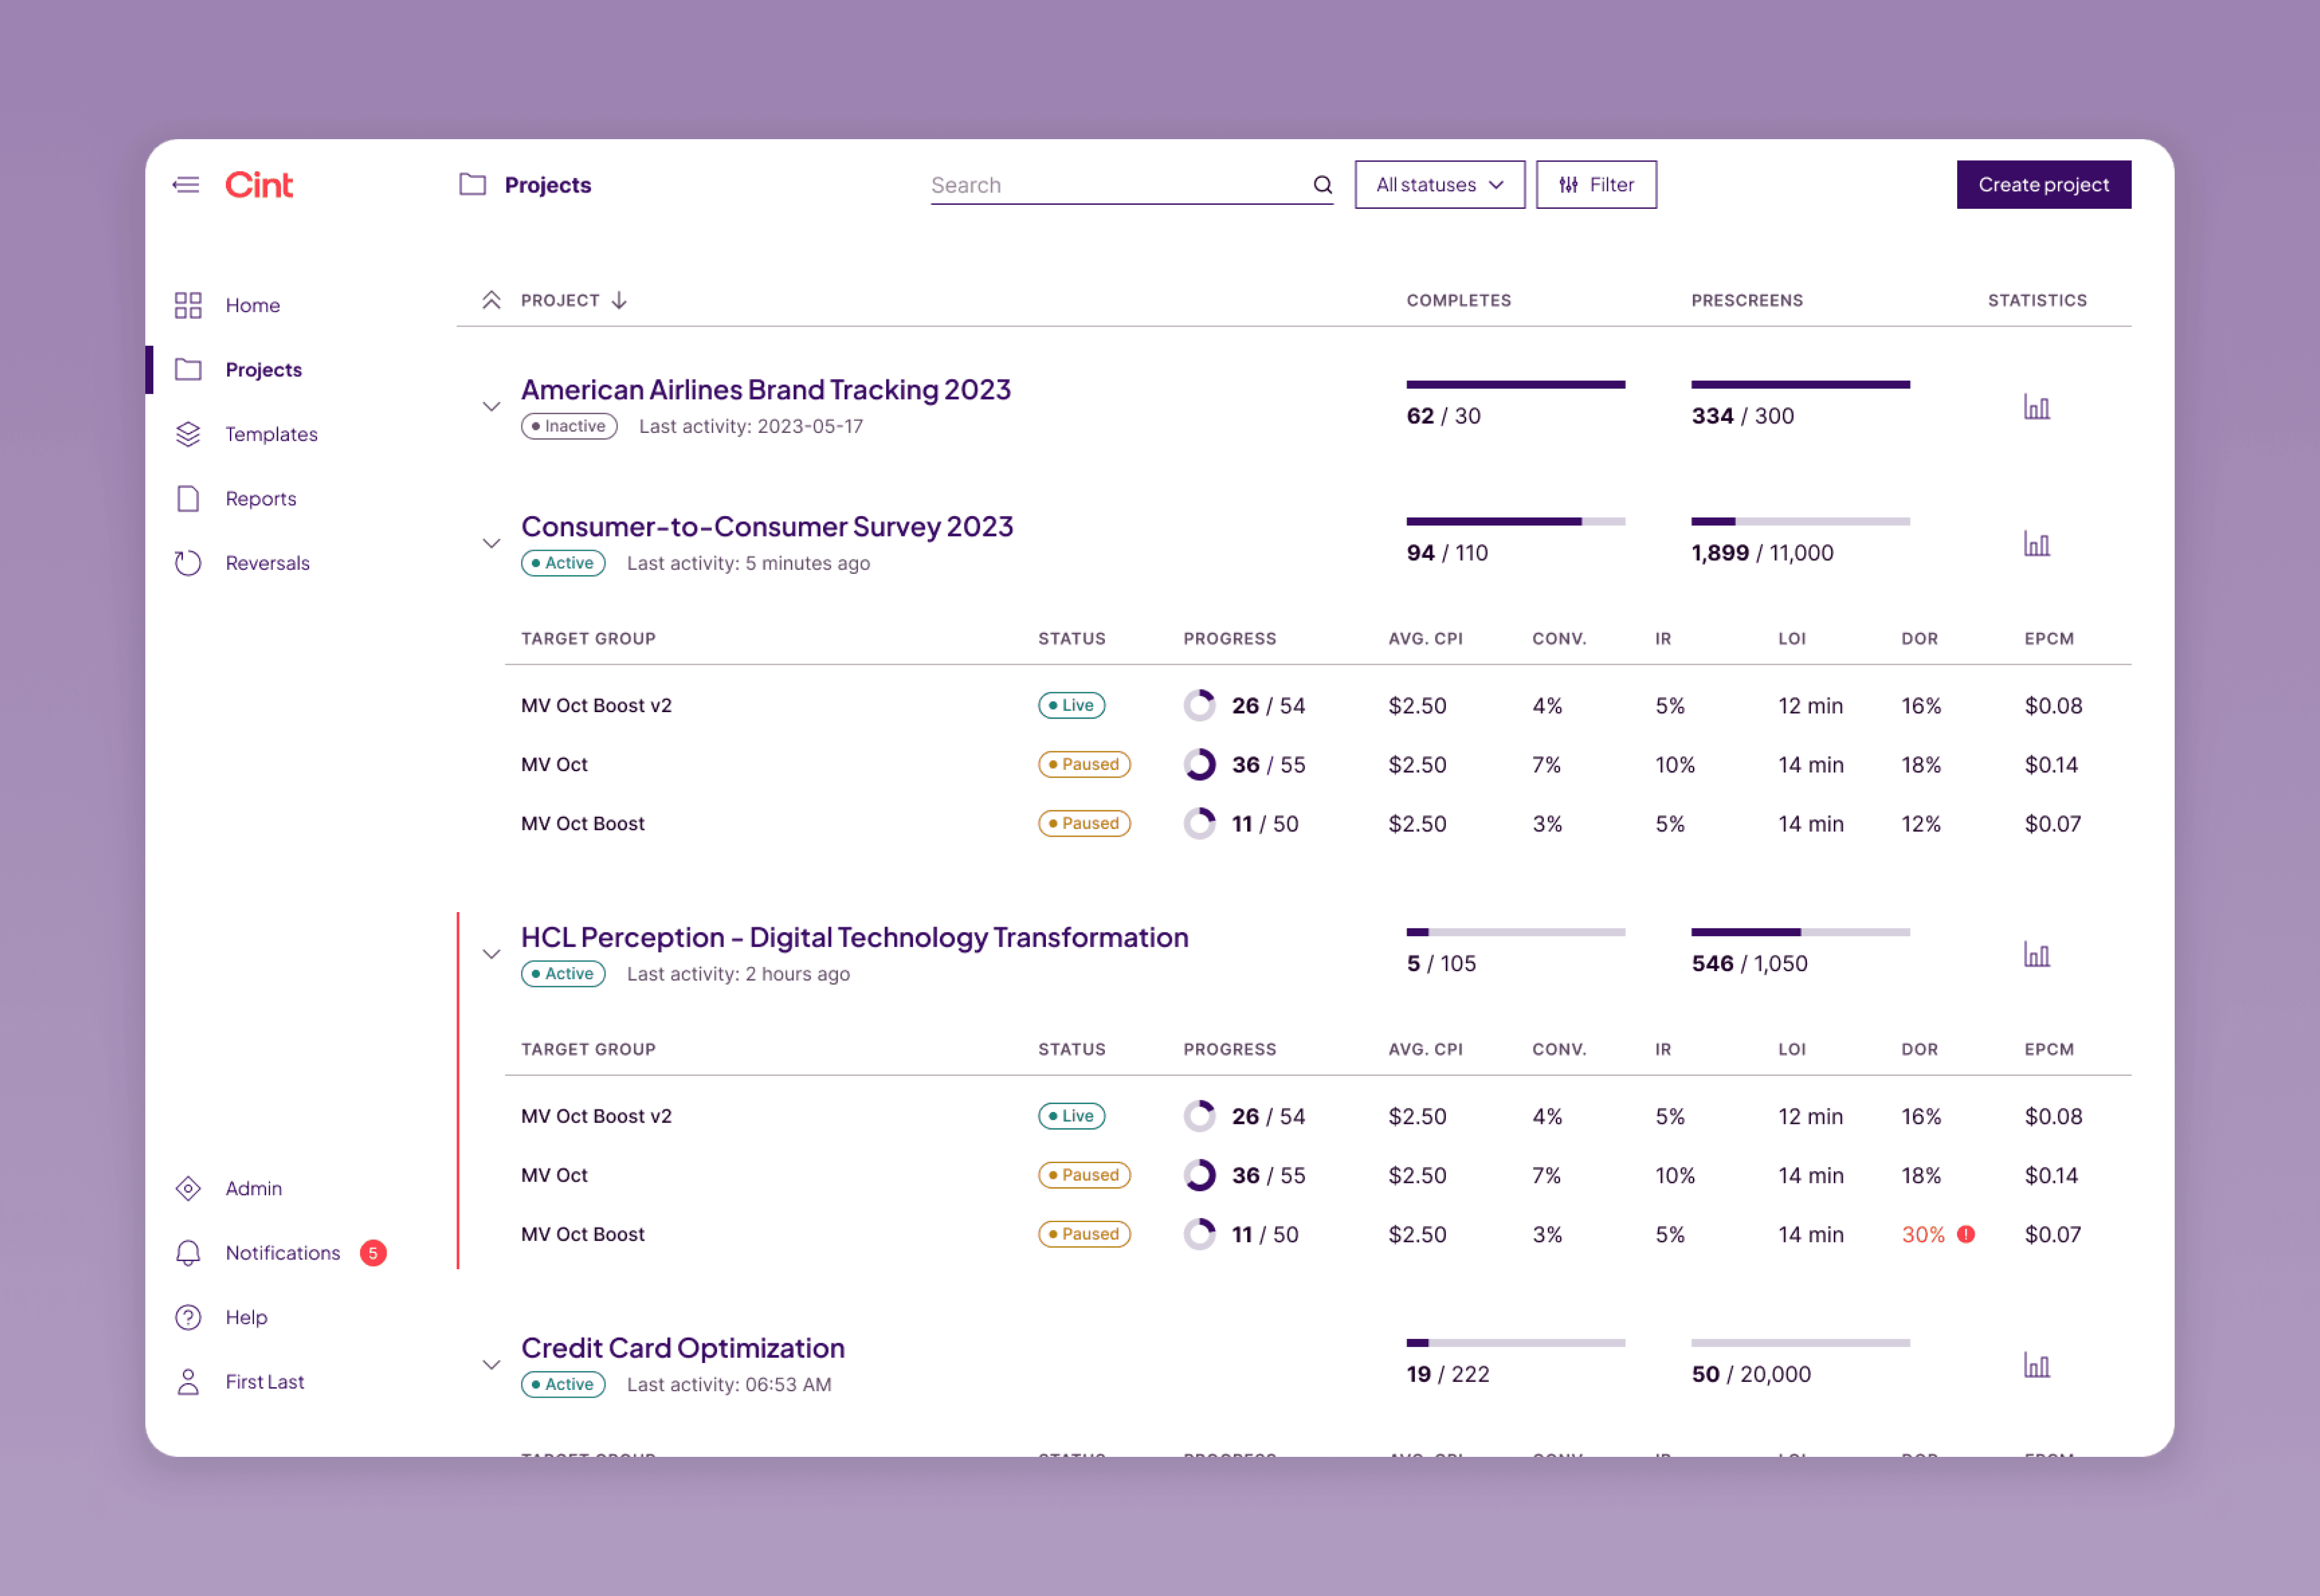This screenshot has width=2320, height=1596.
Task: Click the Create project button
Action: [2043, 185]
